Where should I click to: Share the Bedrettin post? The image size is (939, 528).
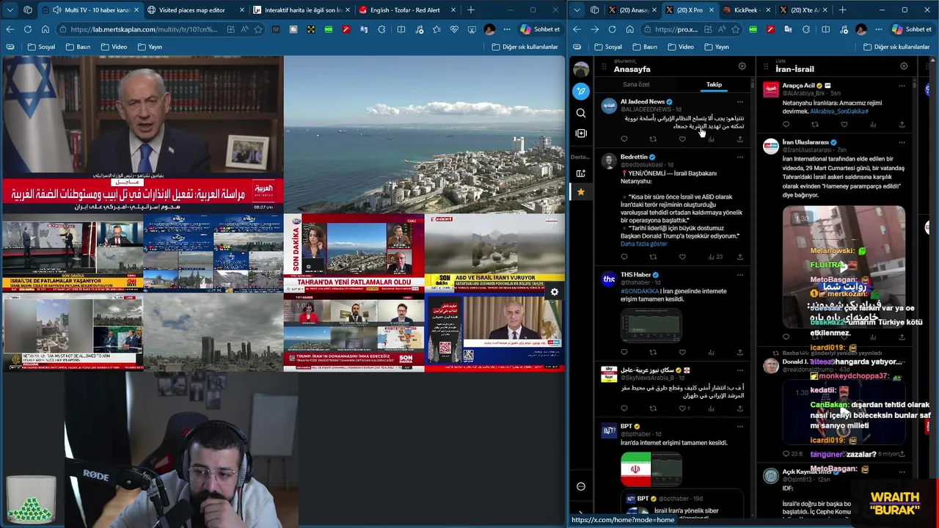pos(739,257)
